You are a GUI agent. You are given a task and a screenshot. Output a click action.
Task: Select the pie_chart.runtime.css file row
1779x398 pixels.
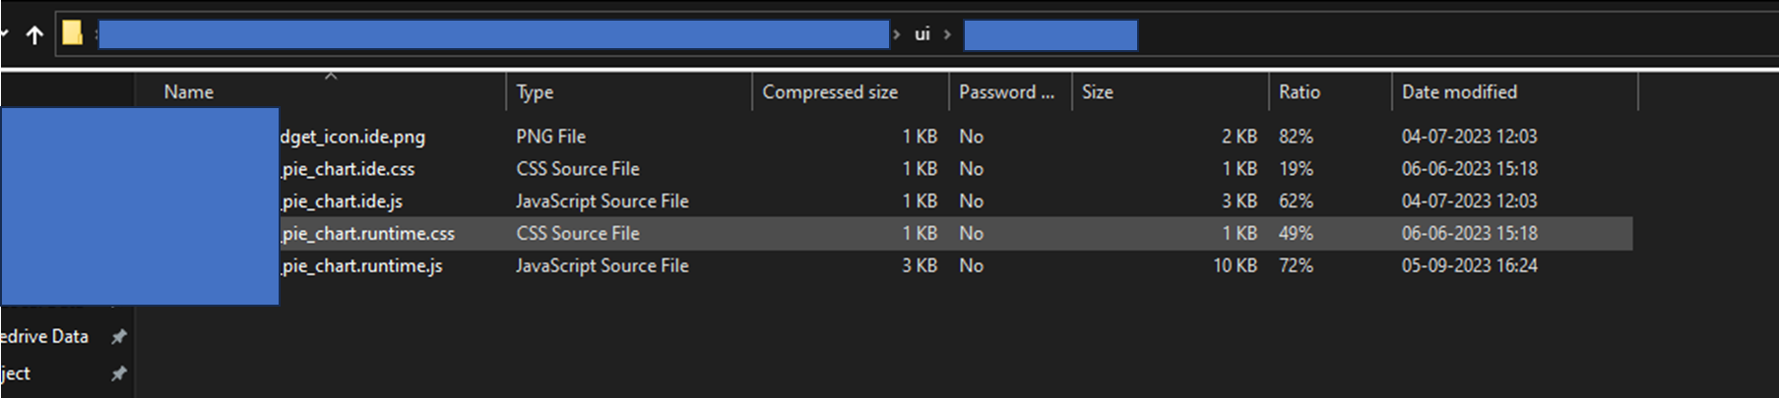(x=367, y=234)
